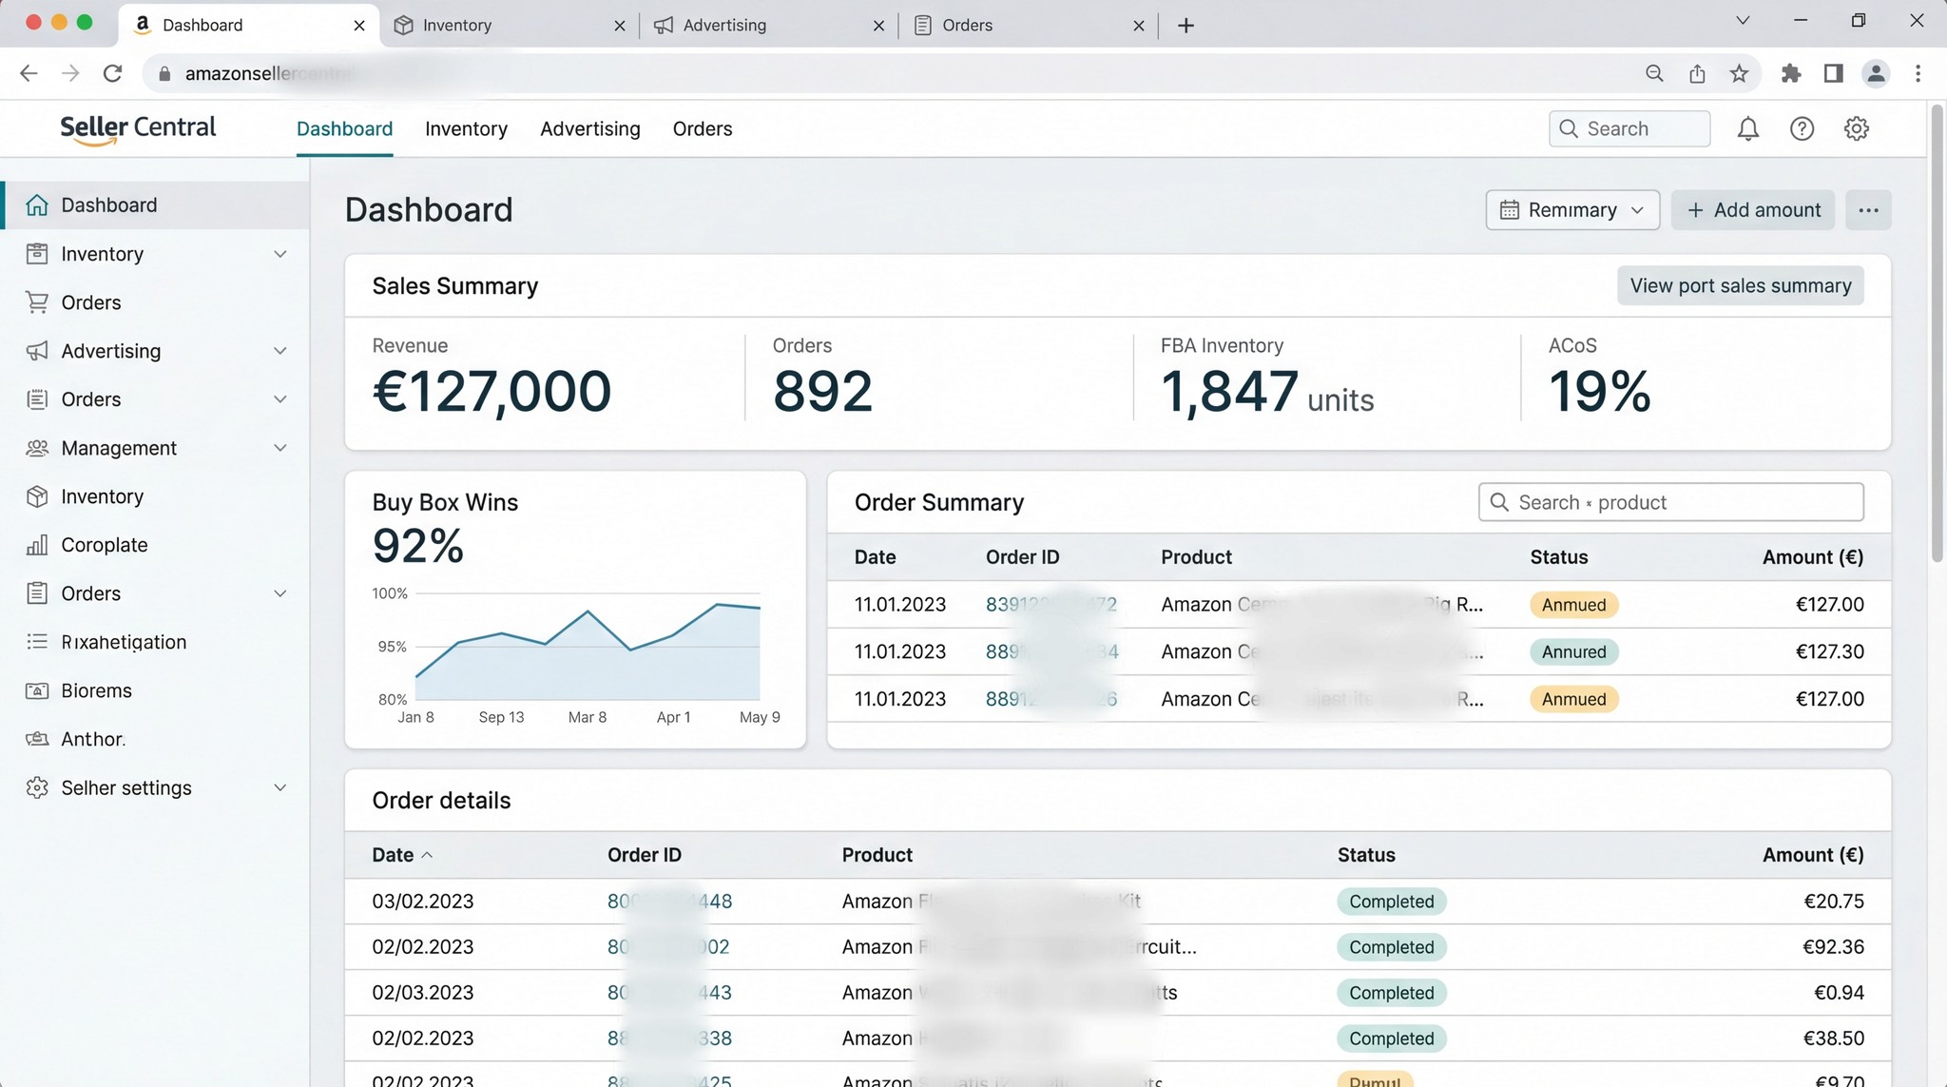
Task: Expand the Selher settings chevron
Action: [x=280, y=787]
